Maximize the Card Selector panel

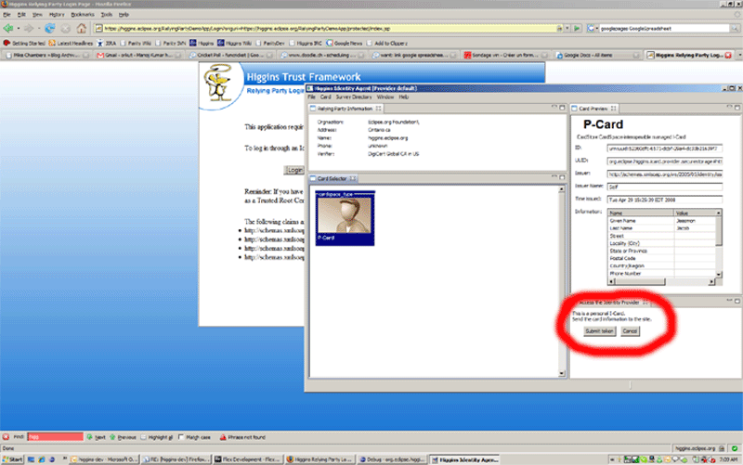click(x=562, y=177)
